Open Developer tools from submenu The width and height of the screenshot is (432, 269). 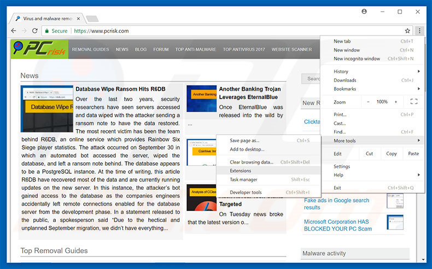(x=268, y=192)
